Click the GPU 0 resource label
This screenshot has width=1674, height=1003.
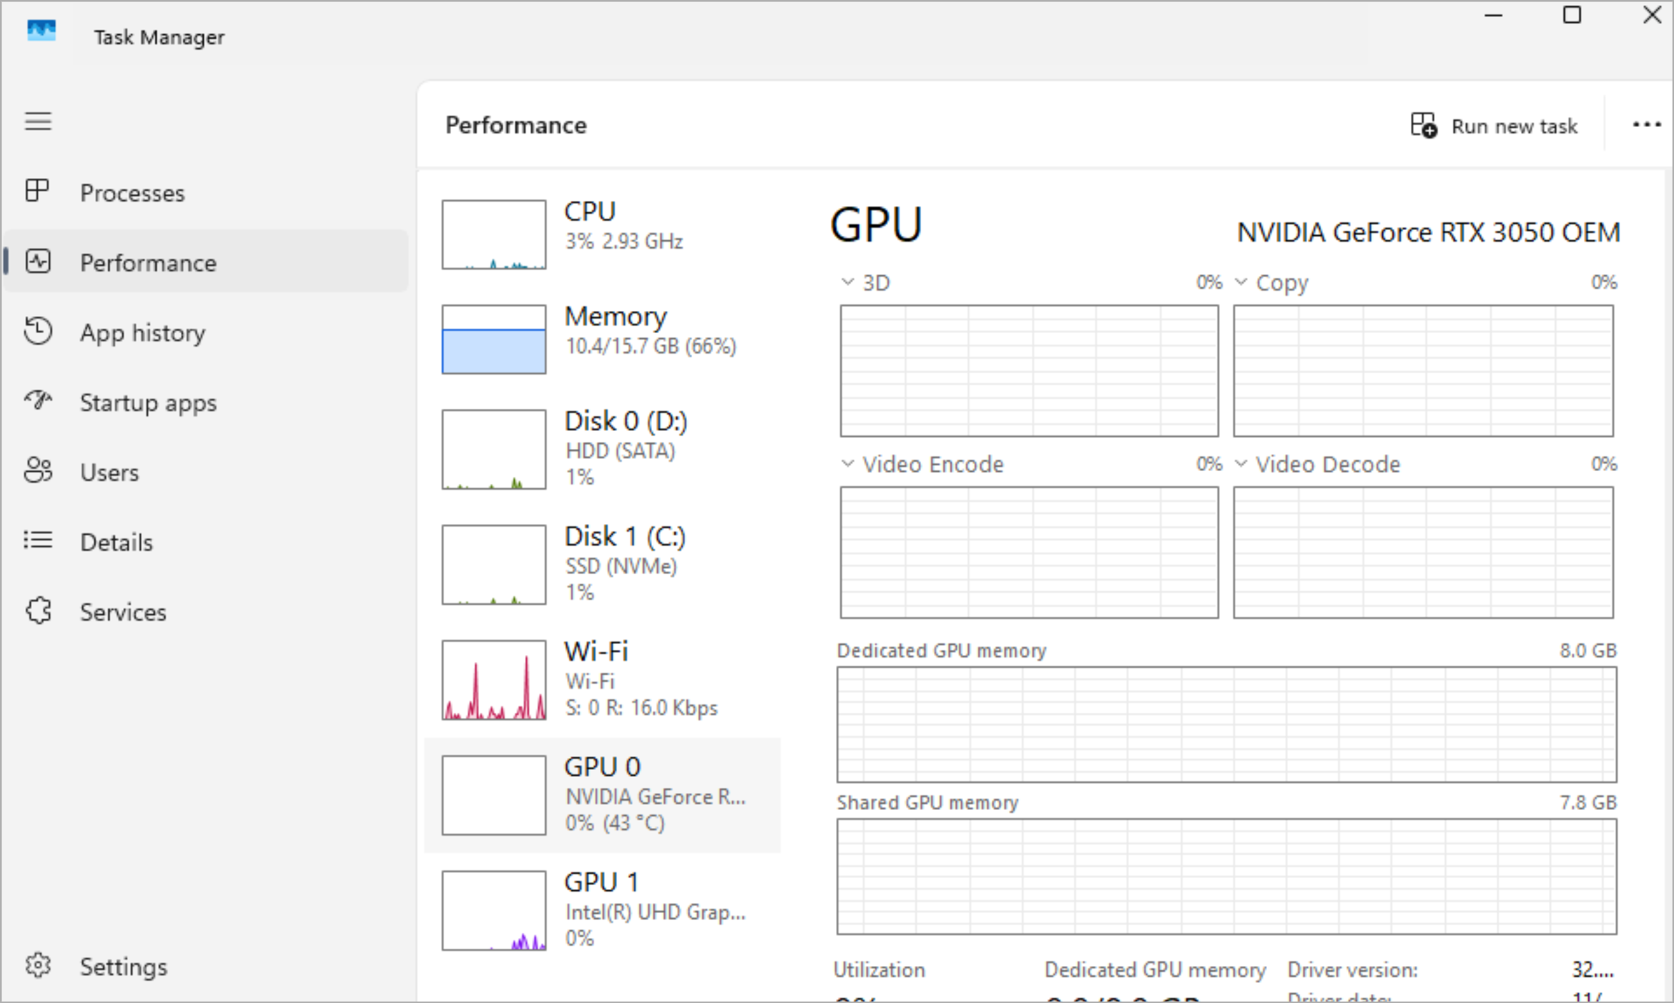tap(603, 767)
